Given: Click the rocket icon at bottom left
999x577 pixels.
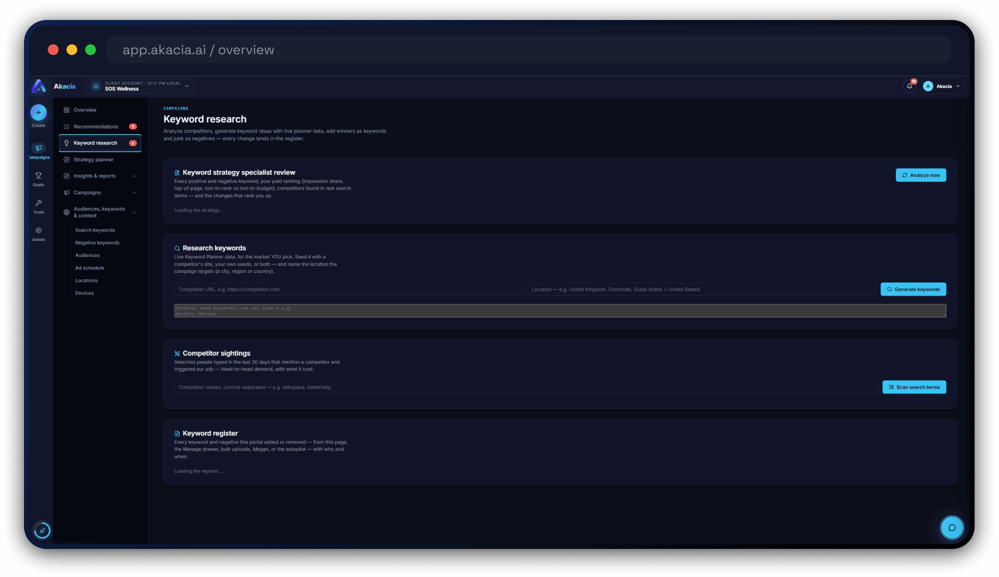Looking at the screenshot, I should click(42, 530).
